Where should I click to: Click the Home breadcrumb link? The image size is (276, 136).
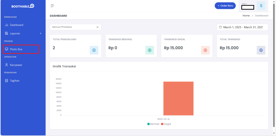(x=246, y=16)
